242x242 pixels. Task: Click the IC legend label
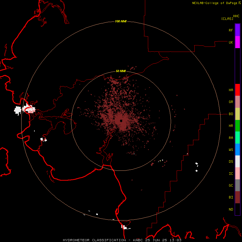pyautogui.click(x=231, y=174)
